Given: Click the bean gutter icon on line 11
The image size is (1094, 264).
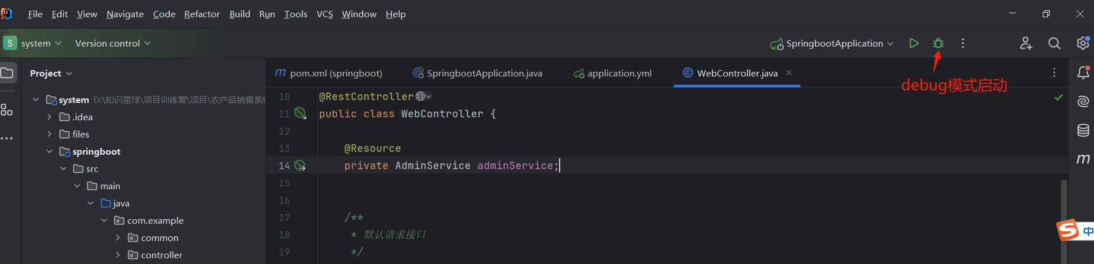Looking at the screenshot, I should (x=300, y=113).
